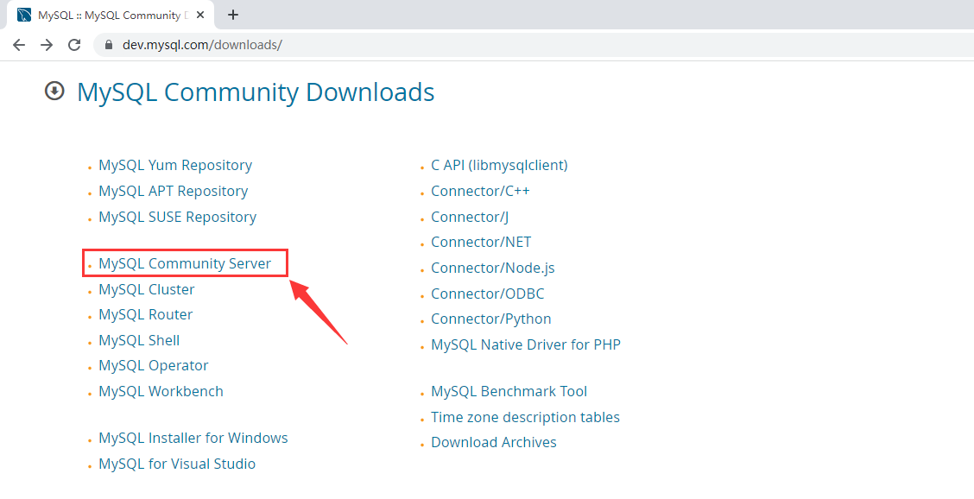Open Connector/Node.js link
Viewport: 974px width, 499px height.
493,268
